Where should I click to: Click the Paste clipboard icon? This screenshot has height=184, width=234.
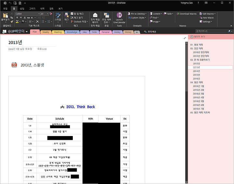point(6,15)
